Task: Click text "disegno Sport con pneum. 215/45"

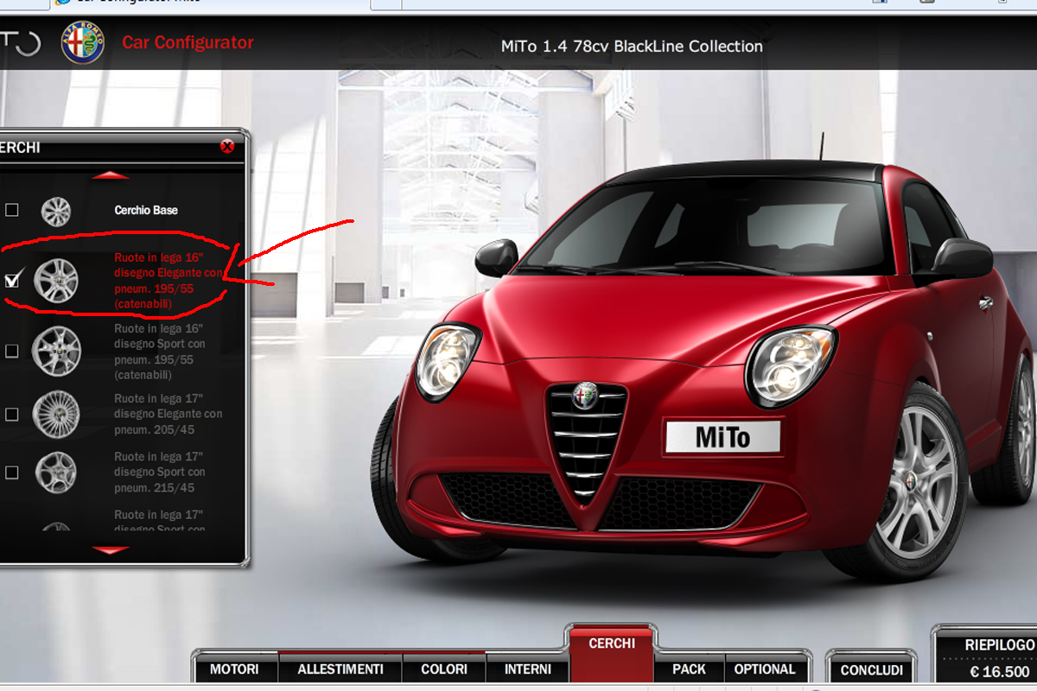Action: pos(160,479)
